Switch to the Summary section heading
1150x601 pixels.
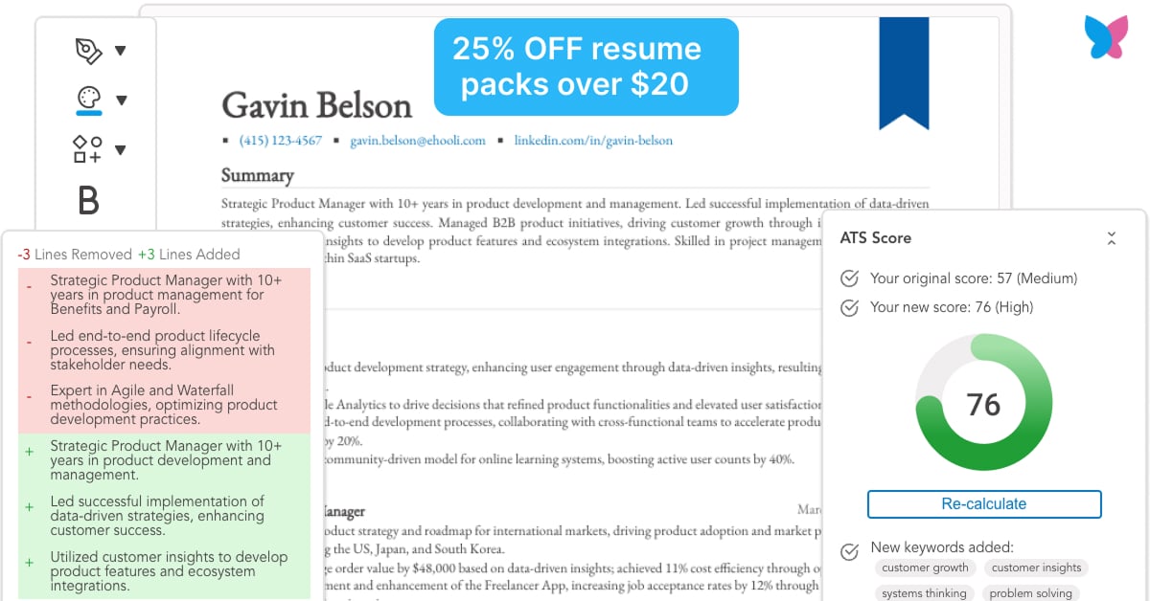coord(258,175)
